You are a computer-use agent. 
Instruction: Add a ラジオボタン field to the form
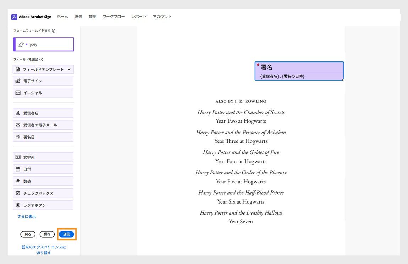[x=43, y=205]
